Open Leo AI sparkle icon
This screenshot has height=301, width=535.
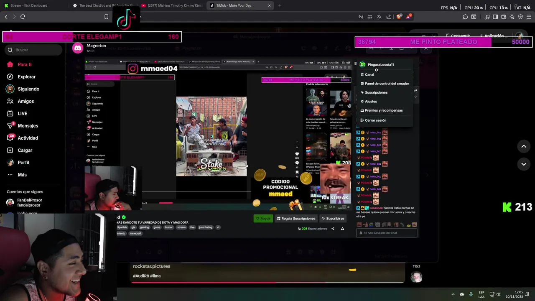512,17
